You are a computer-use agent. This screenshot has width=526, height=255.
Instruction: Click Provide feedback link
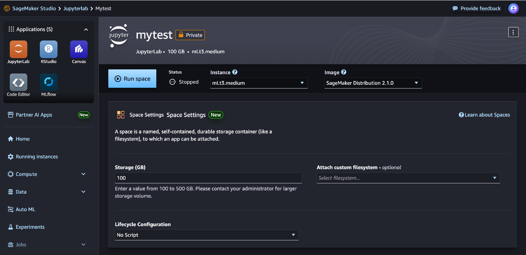pyautogui.click(x=481, y=8)
